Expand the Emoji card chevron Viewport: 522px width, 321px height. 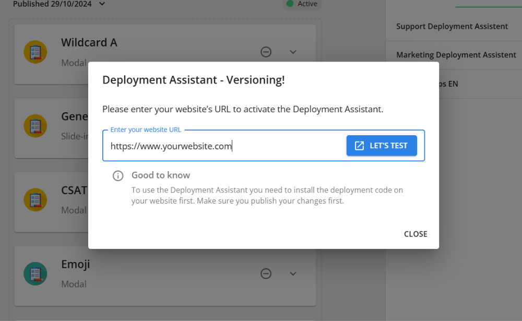click(293, 274)
